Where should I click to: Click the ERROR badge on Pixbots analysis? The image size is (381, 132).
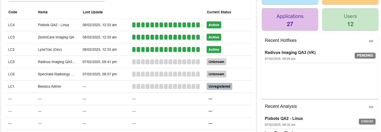(367, 121)
